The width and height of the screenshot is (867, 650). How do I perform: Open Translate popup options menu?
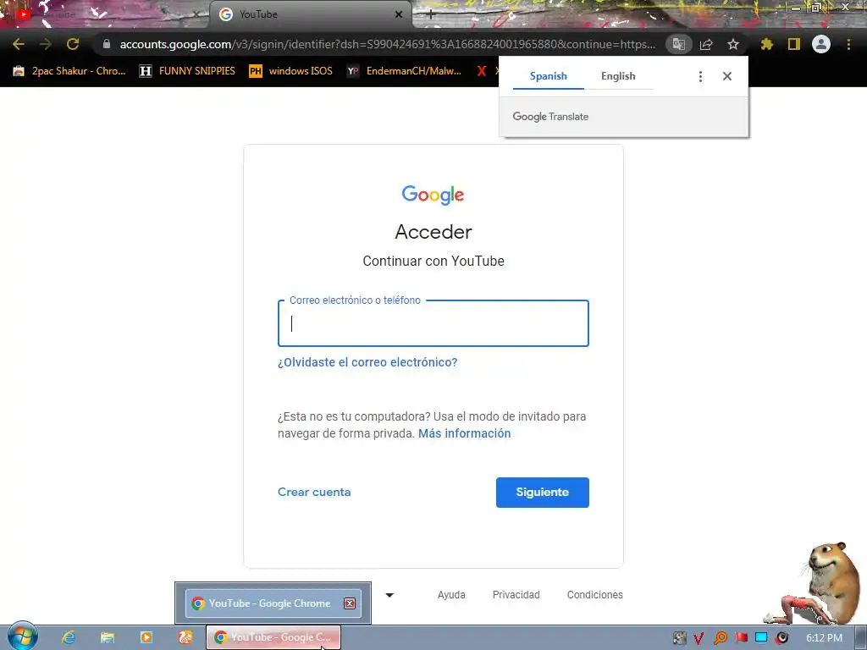coord(700,76)
